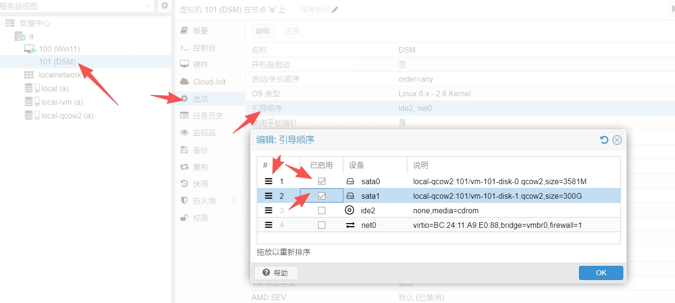675x303 pixels.
Task: Select the boot order row in options
Action: pyautogui.click(x=325, y=108)
